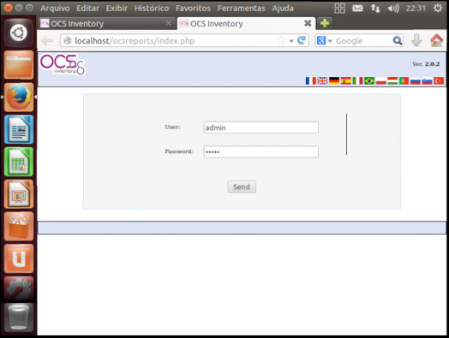Bookmark page with the star icon
This screenshot has height=338, width=449.
(281, 40)
